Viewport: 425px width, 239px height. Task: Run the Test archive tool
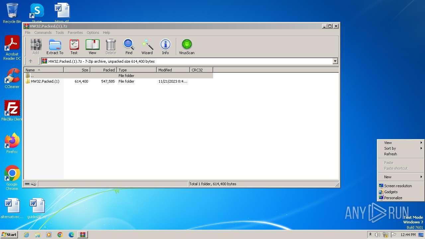click(74, 46)
